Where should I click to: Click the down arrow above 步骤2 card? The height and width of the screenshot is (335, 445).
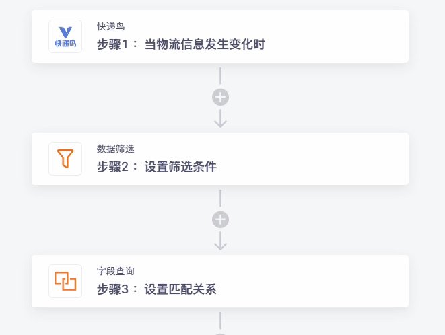[x=221, y=118]
